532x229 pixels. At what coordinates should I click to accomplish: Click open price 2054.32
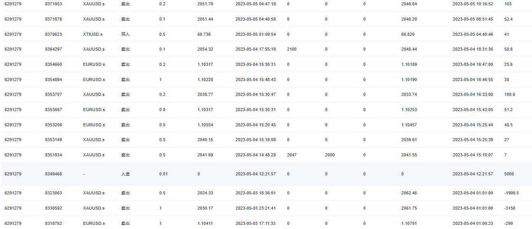coord(205,49)
